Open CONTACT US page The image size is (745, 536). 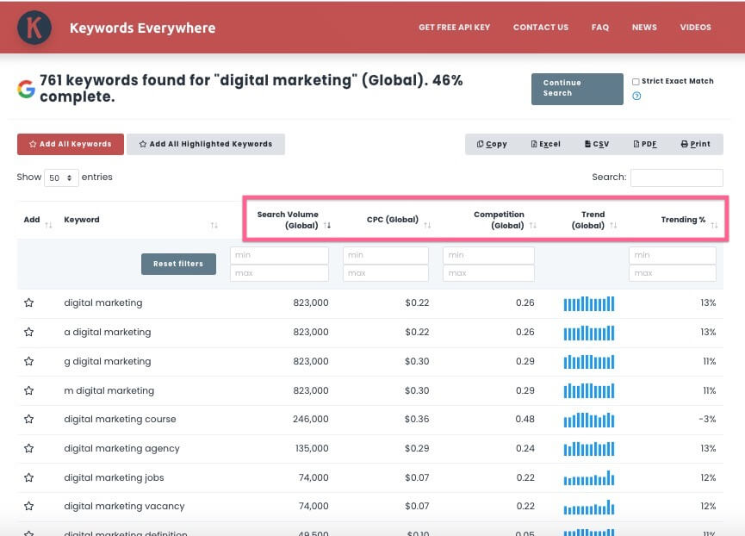click(541, 28)
